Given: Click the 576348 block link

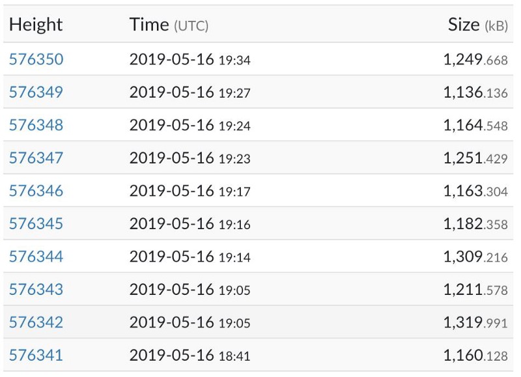Looking at the screenshot, I should point(36,125).
